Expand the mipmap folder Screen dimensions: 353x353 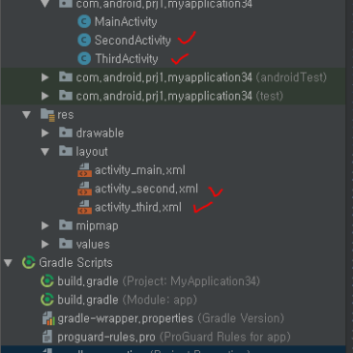[x=45, y=225]
